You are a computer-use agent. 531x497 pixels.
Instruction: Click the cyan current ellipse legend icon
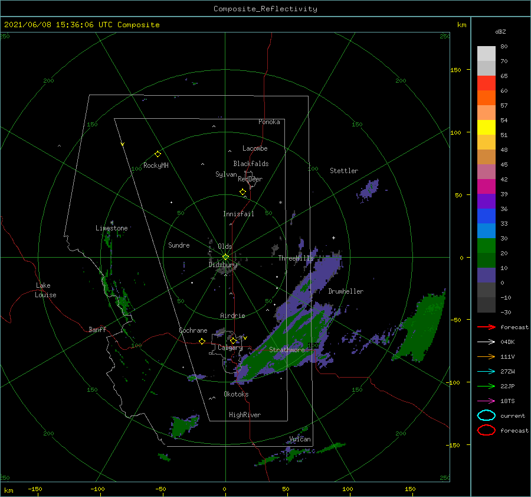click(486, 415)
